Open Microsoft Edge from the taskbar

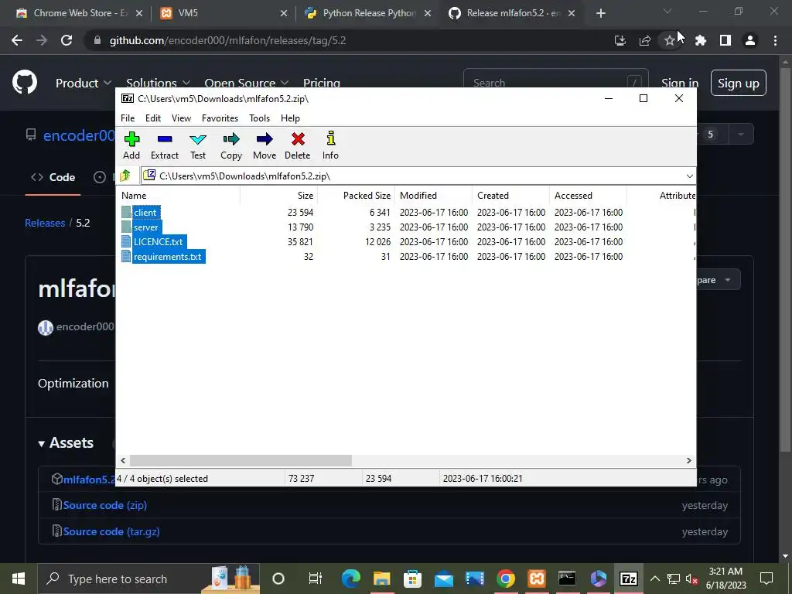(x=351, y=579)
